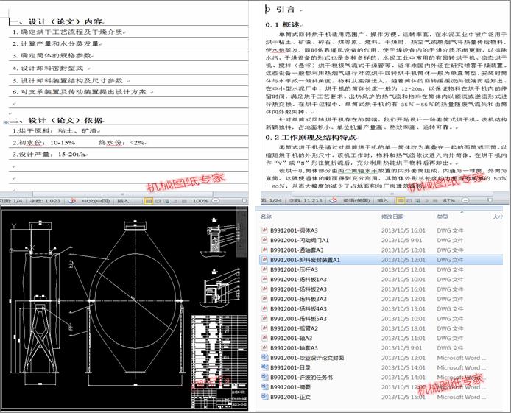This screenshot has width=511, height=413.
Task: Click line 4. 设计卸料密封型式
Action: click(x=48, y=68)
